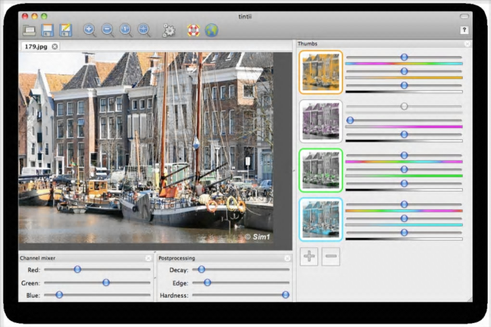Viewport: 491px width, 327px height.
Task: Click the Open file toolbar icon
Action: [x=29, y=30]
